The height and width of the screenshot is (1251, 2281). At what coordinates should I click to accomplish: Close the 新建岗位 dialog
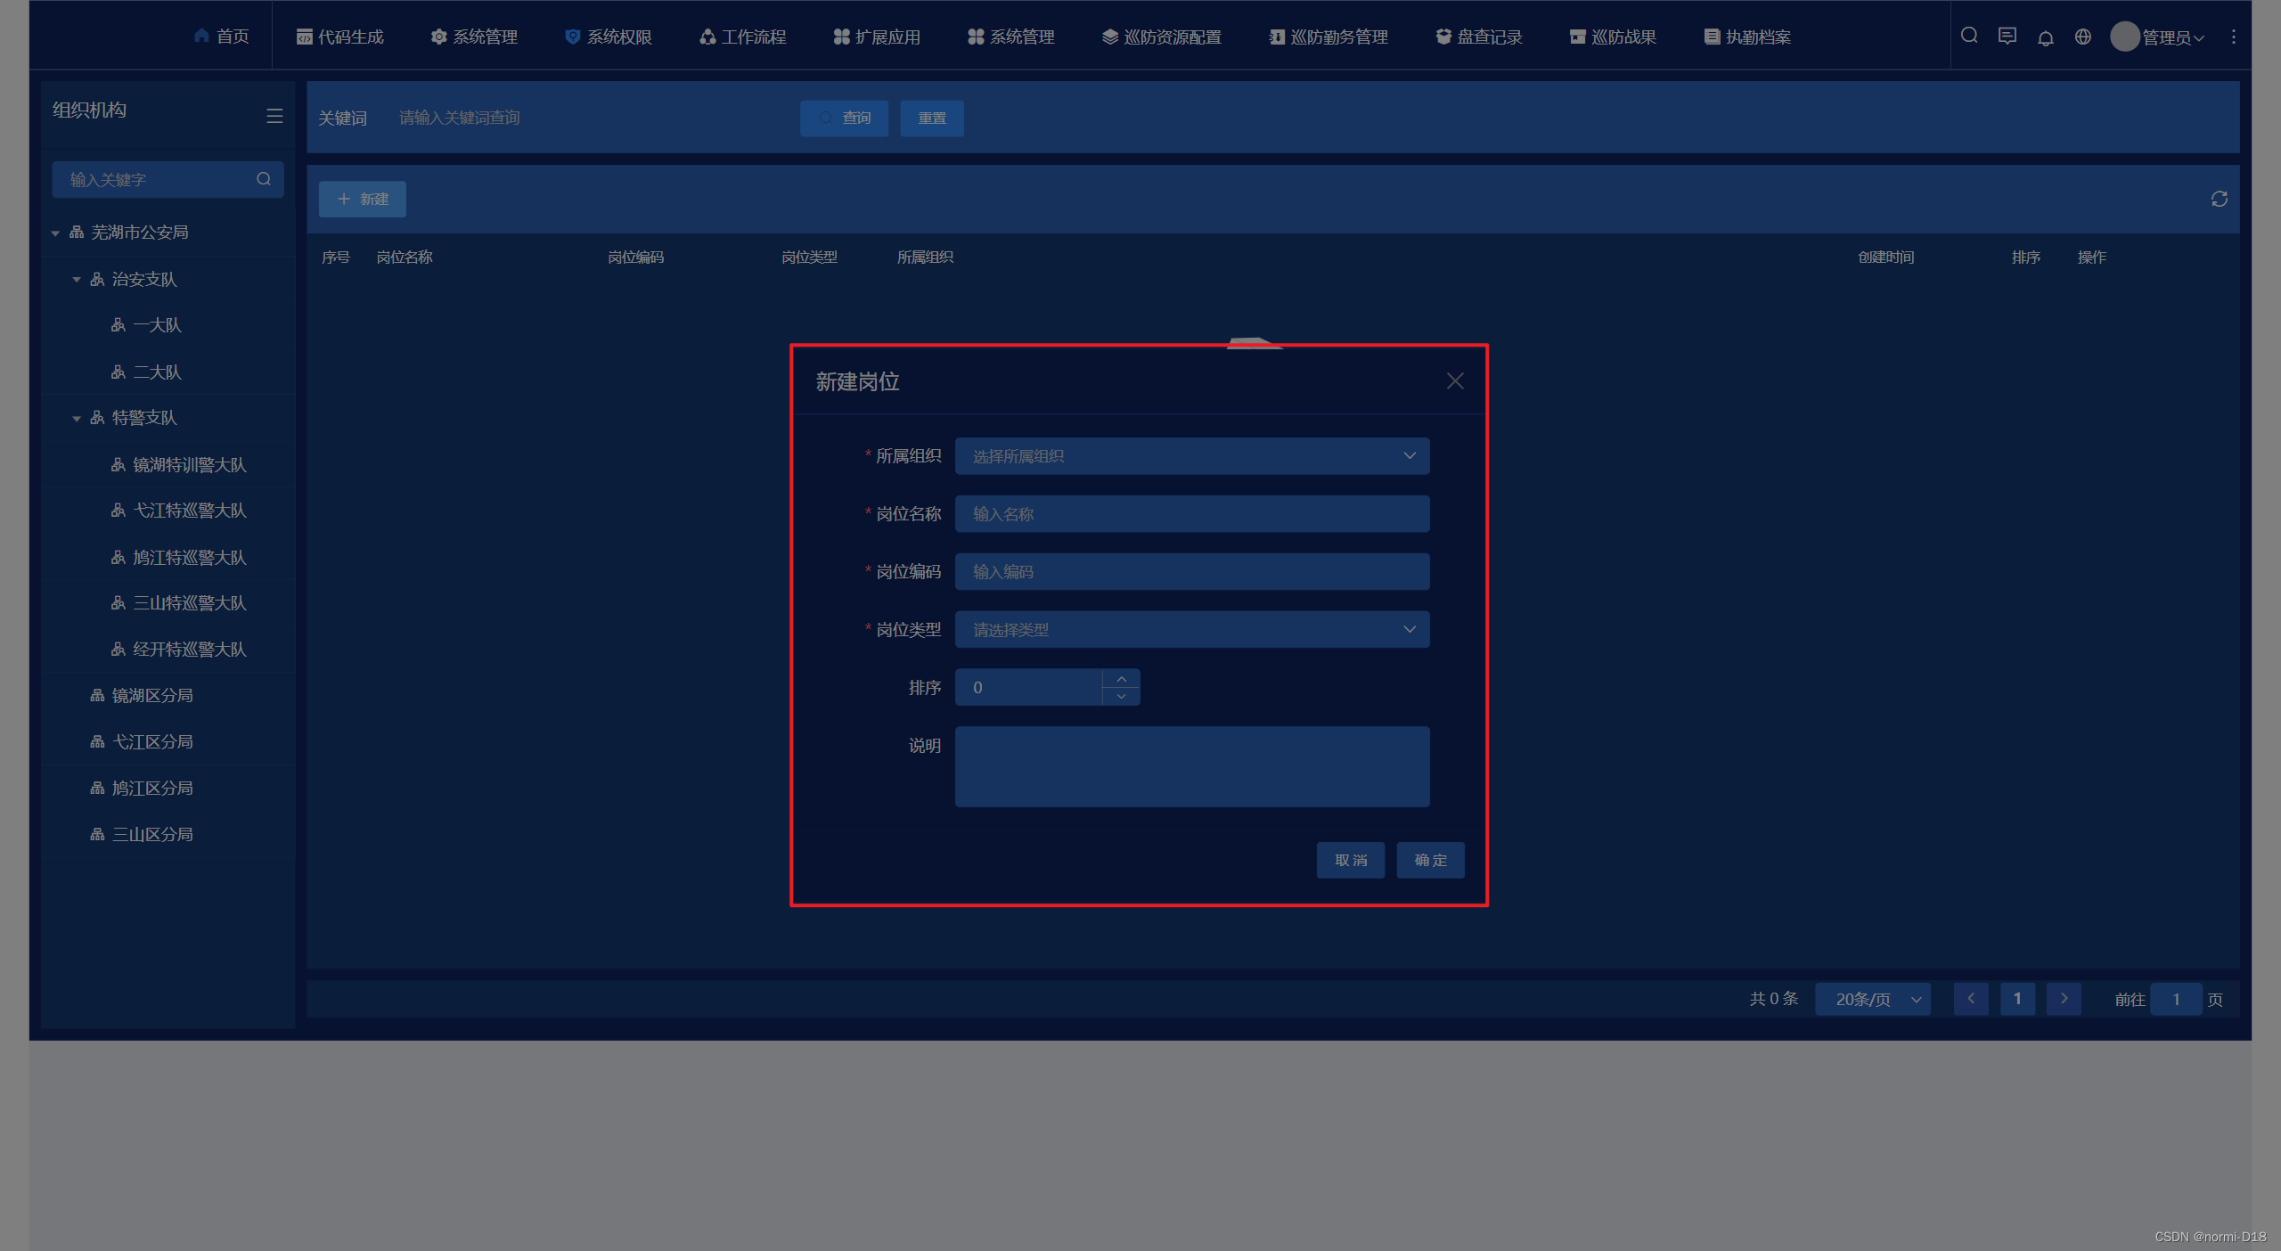pyautogui.click(x=1455, y=381)
